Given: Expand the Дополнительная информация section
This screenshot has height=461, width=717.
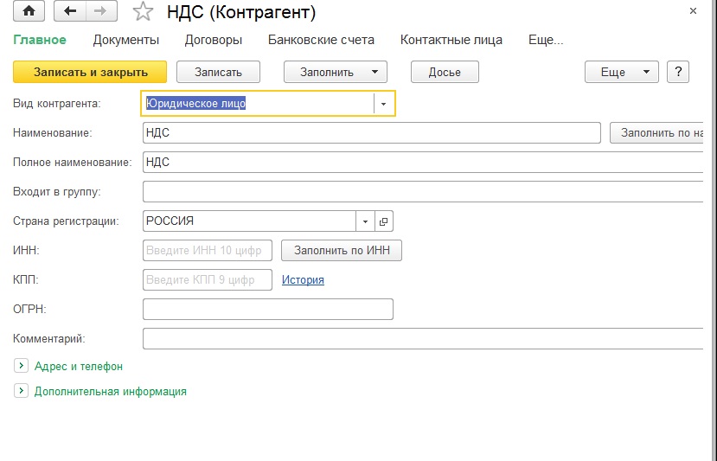Looking at the screenshot, I should 21,391.
